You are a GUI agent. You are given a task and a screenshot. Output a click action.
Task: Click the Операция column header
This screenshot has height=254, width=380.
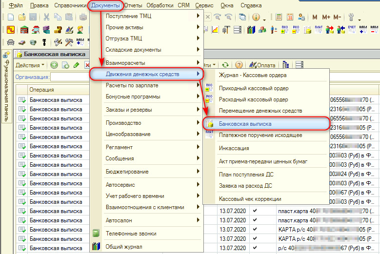(x=59, y=90)
